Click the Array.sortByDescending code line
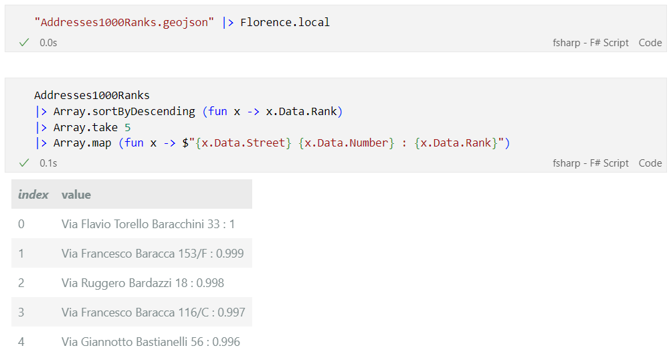 [x=189, y=111]
